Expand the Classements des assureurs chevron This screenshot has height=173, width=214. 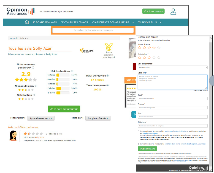pos(133,22)
